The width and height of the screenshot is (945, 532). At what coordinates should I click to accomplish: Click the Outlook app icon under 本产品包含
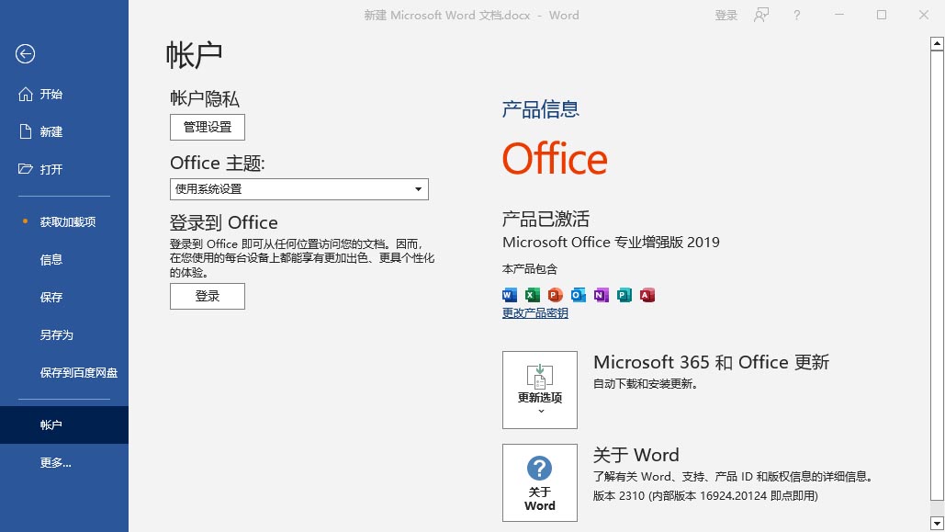(578, 295)
